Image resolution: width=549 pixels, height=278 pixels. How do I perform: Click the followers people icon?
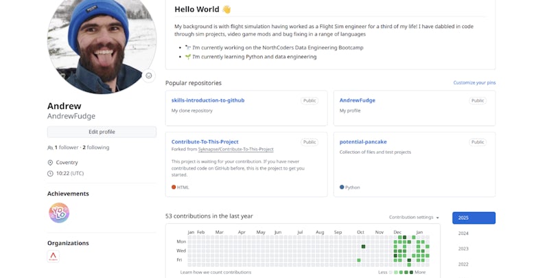(50, 148)
